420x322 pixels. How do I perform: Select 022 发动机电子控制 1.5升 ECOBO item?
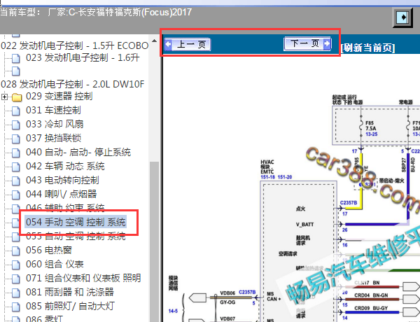(x=74, y=45)
